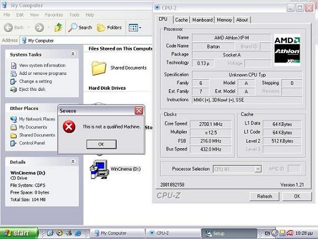Open the Views dropdown button
The width and height of the screenshot is (318, 239).
[x=135, y=28]
